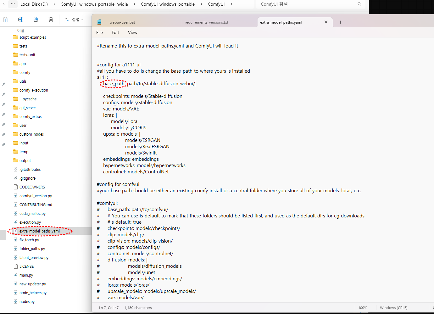Expand chevron after Local Disk (D:) breadcrumb
This screenshot has height=314, width=434.
tap(54, 4)
